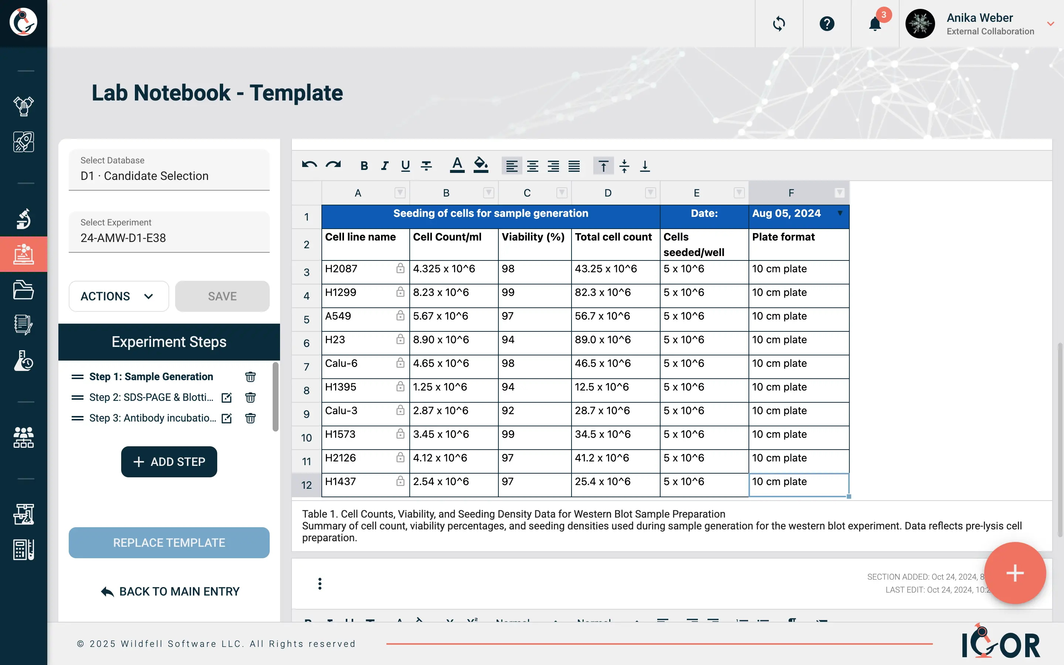The height and width of the screenshot is (665, 1064).
Task: Click the sync/refresh icon in the top bar
Action: click(x=779, y=24)
